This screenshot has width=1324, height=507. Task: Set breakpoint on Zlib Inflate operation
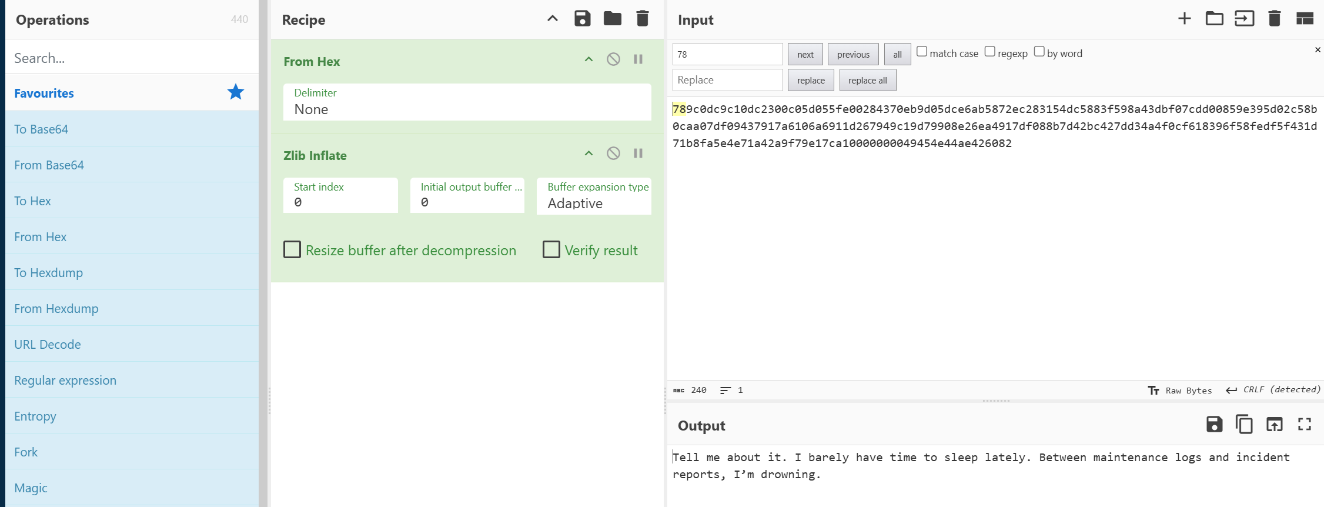click(x=638, y=154)
